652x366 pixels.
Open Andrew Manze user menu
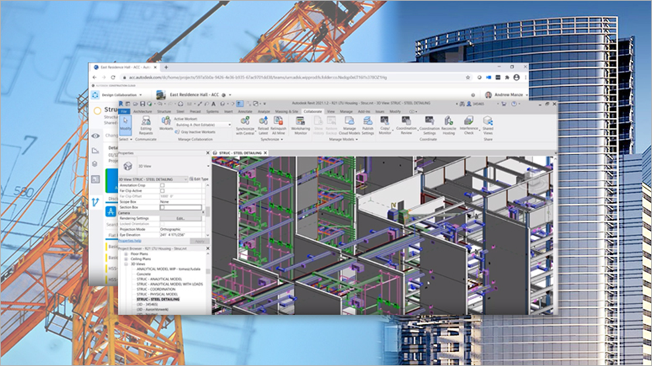[506, 95]
